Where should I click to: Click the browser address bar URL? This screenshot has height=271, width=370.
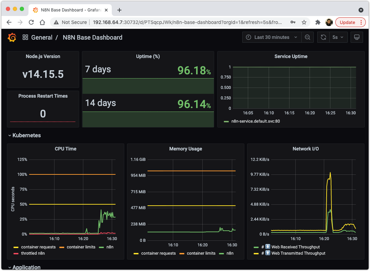[187, 22]
